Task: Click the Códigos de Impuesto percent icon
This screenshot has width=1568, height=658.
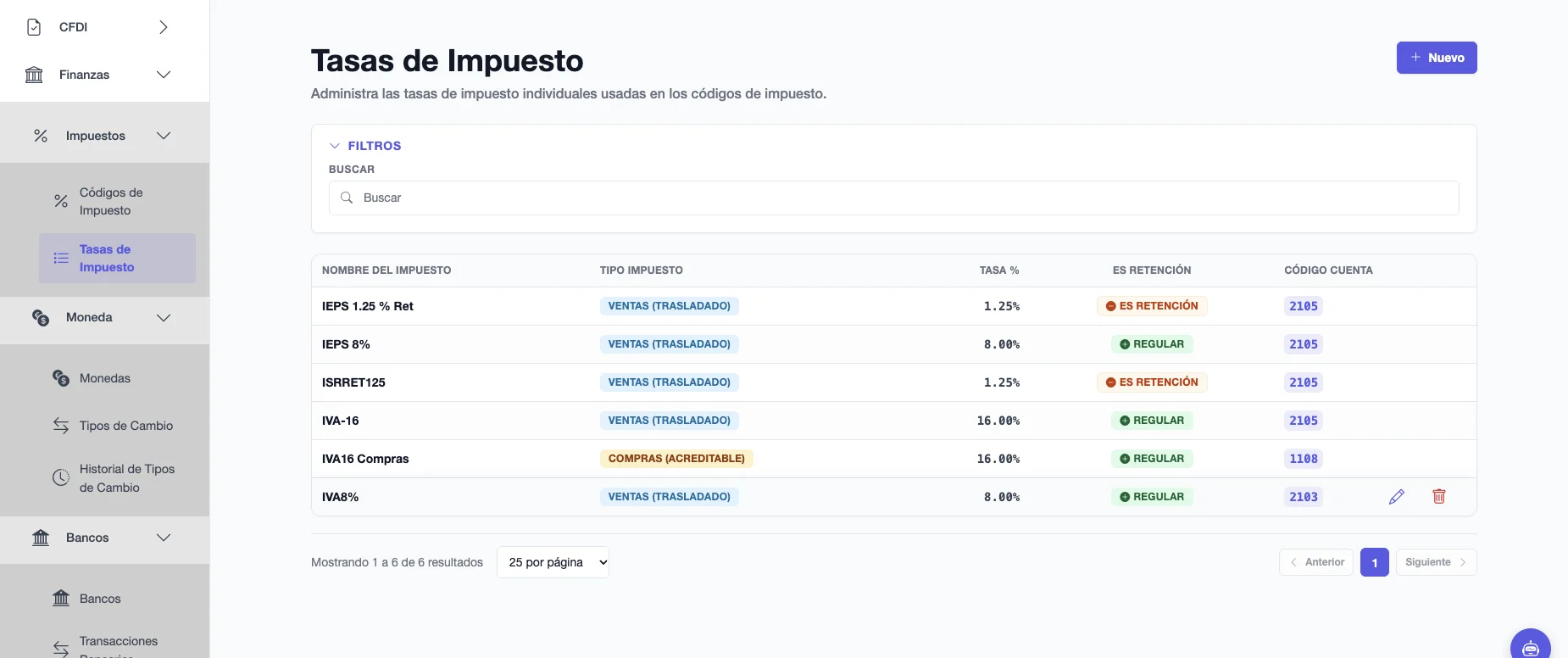Action: 61,201
